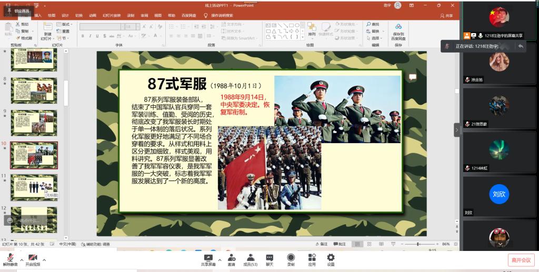Open the 成员 participants list
539x272 pixels.
pyautogui.click(x=251, y=258)
